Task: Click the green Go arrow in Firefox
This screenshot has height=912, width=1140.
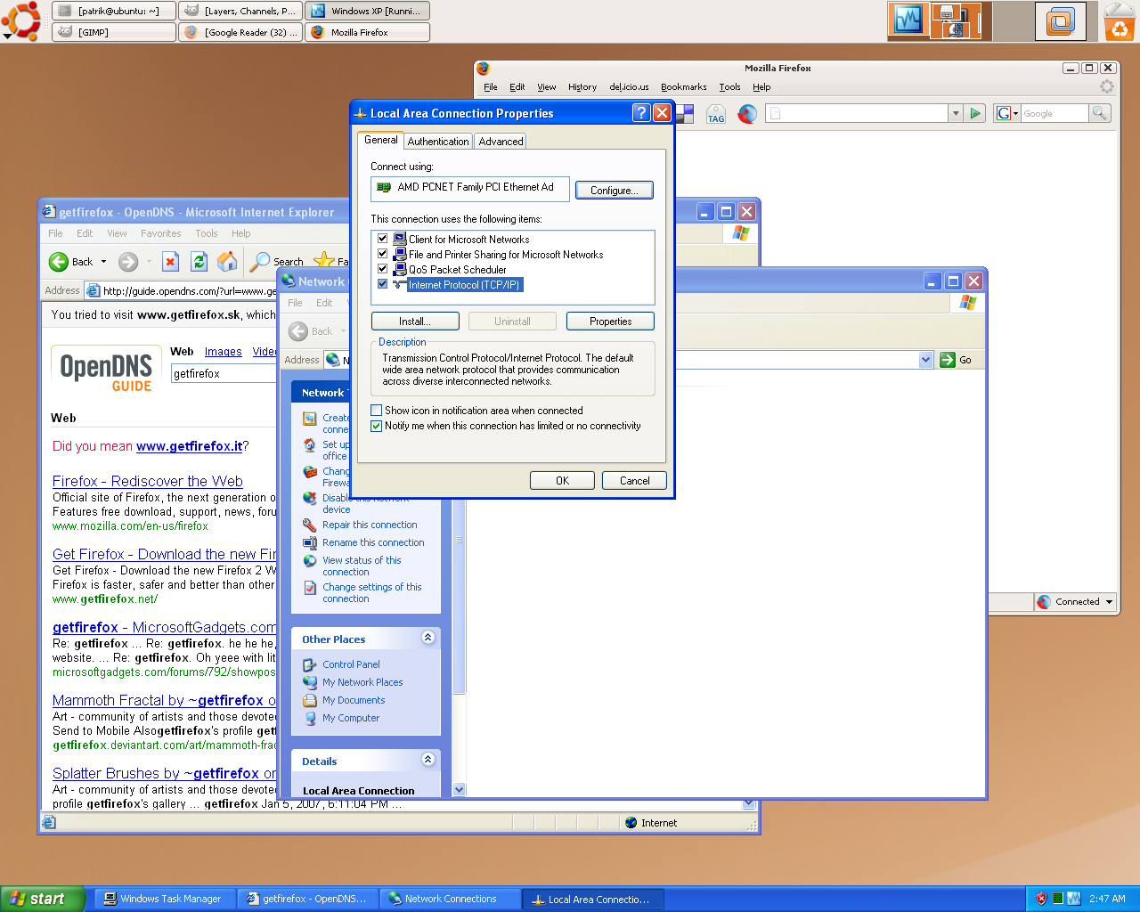Action: point(975,113)
